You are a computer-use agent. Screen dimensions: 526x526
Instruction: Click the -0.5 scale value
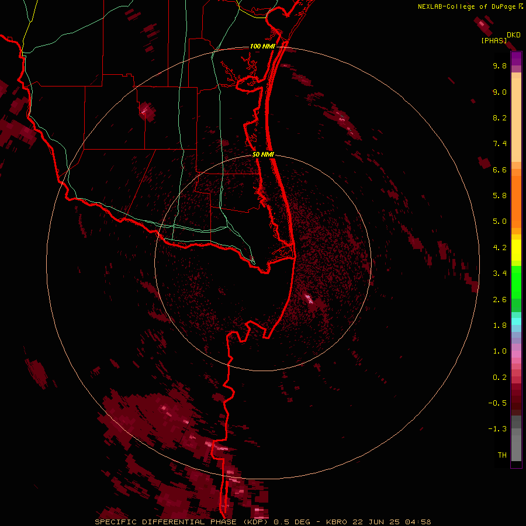(x=497, y=403)
